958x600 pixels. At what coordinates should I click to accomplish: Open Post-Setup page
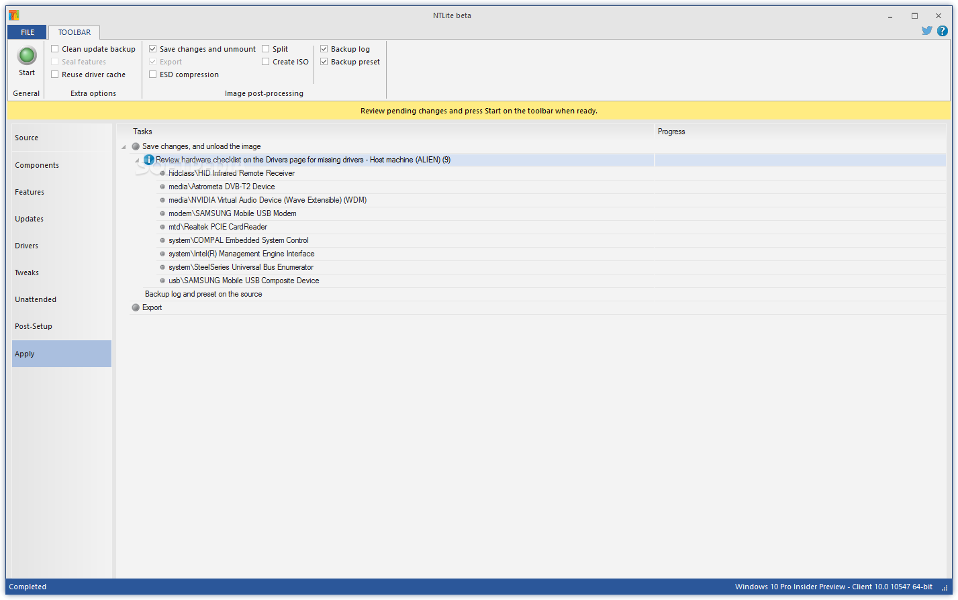62,326
